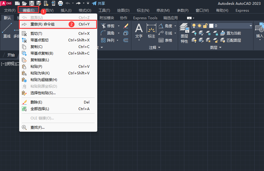This screenshot has height=171, width=264.
Task: Expand the 阵列 array dropdown arrow
Action: [x=118, y=40]
